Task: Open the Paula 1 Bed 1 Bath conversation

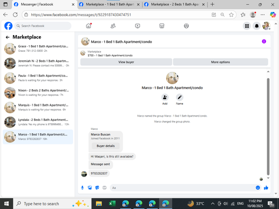Action: tap(38, 78)
